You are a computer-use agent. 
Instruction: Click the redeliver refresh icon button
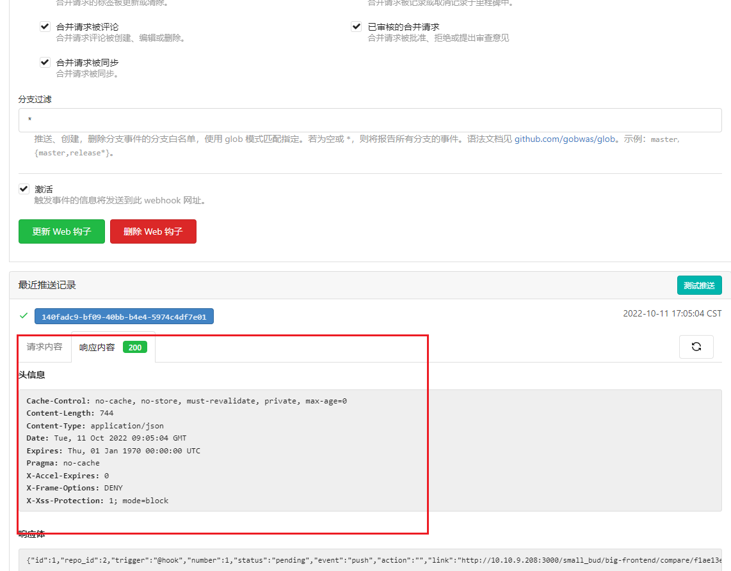696,347
